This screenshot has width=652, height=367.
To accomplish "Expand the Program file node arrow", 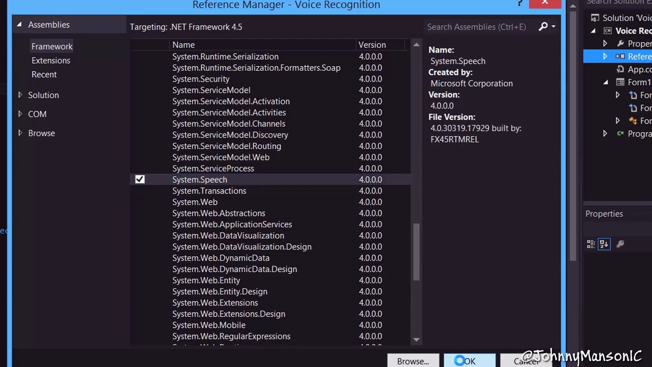I will pyautogui.click(x=605, y=134).
